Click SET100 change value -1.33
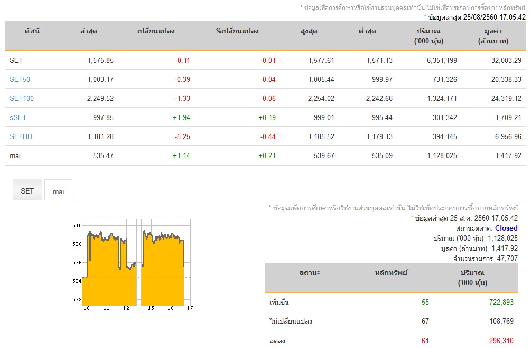 (182, 98)
